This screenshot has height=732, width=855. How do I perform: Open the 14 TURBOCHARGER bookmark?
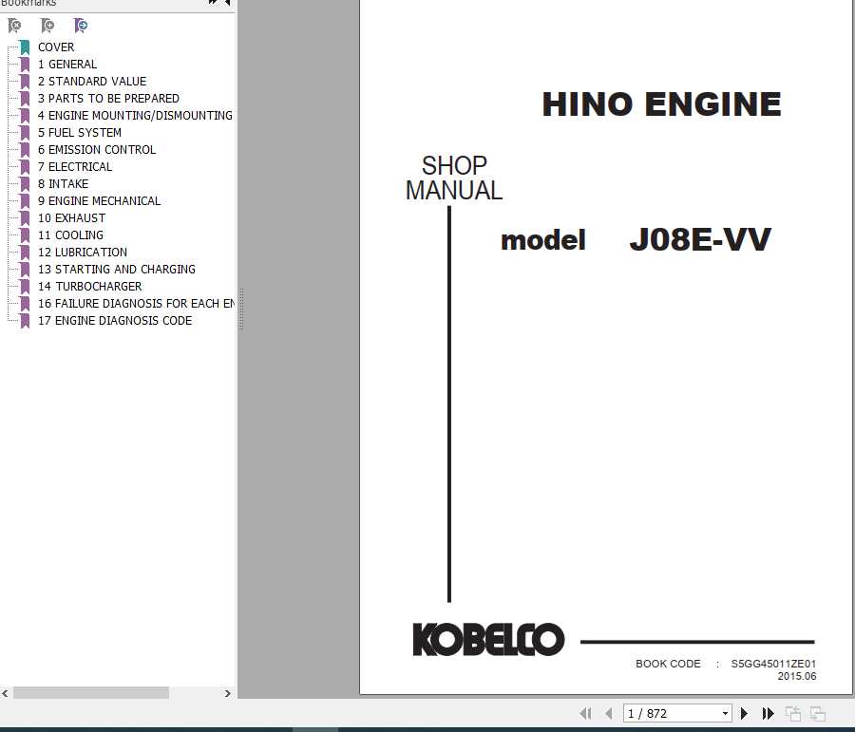[x=90, y=286]
